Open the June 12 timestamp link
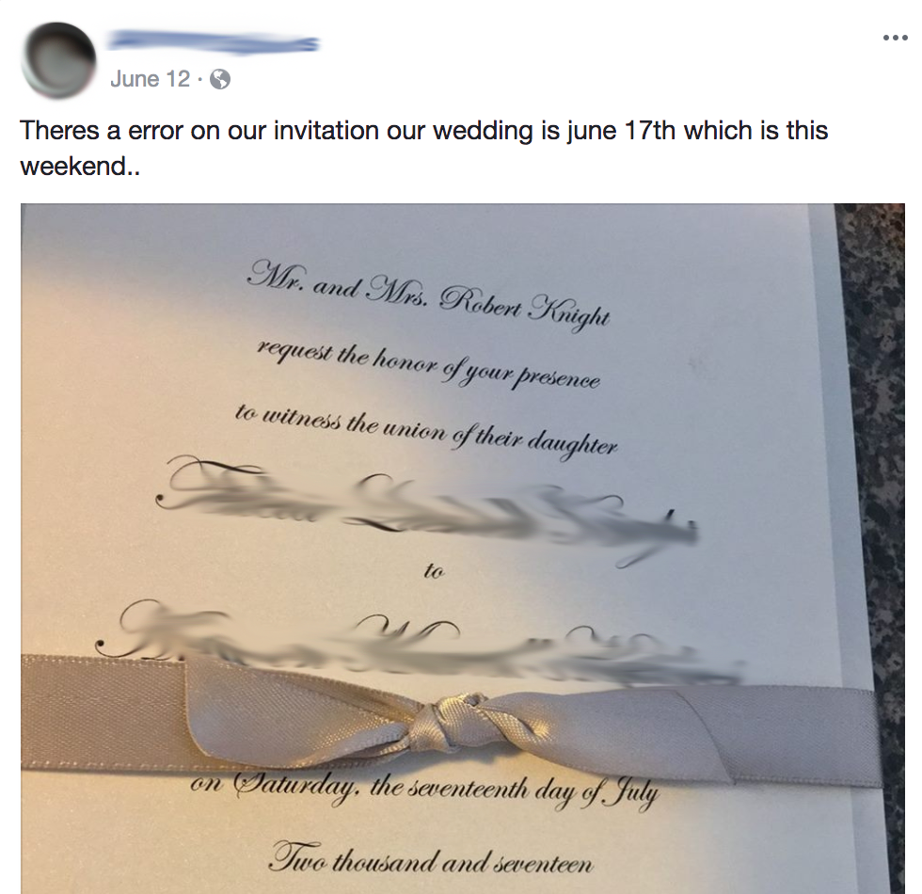The height and width of the screenshot is (894, 922). [150, 79]
